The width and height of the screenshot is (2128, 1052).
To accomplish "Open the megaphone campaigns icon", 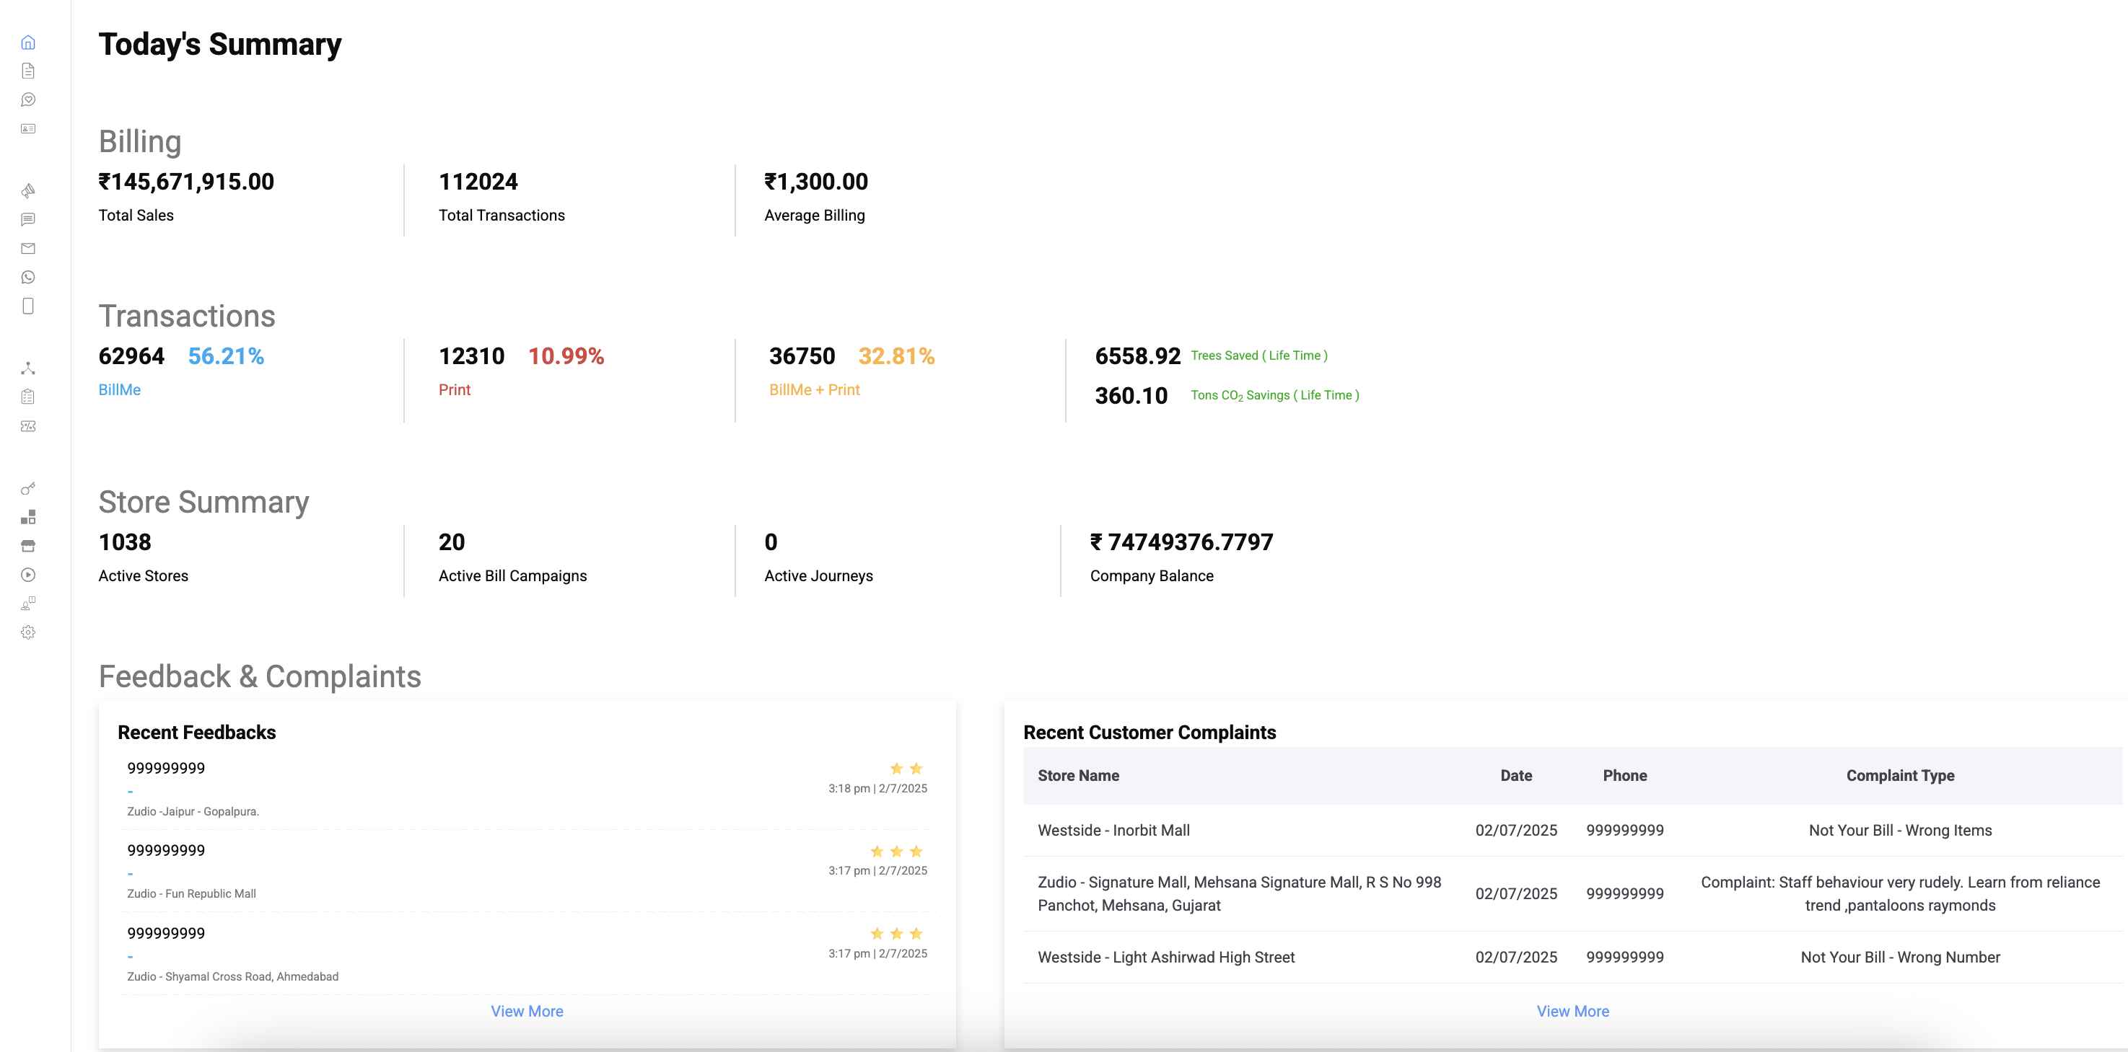I will click(x=28, y=191).
